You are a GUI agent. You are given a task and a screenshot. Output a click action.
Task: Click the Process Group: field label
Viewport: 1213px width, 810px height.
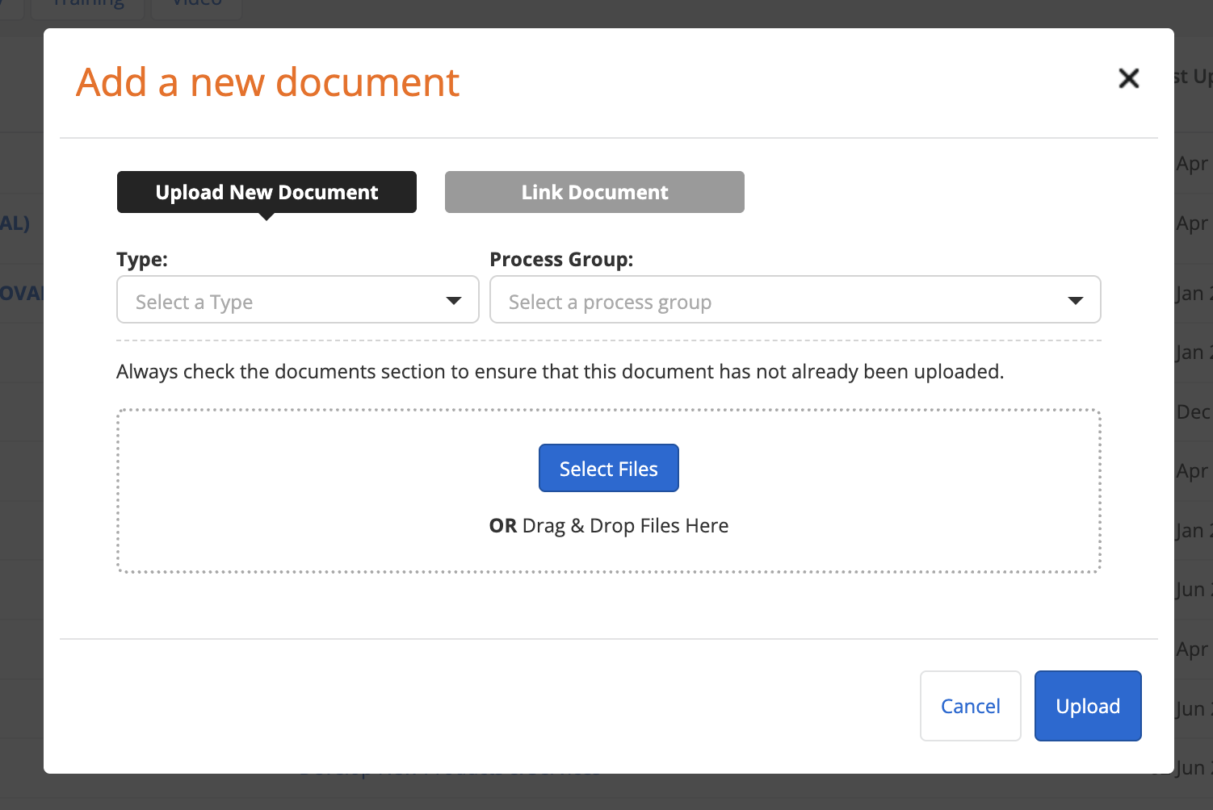[x=561, y=260]
